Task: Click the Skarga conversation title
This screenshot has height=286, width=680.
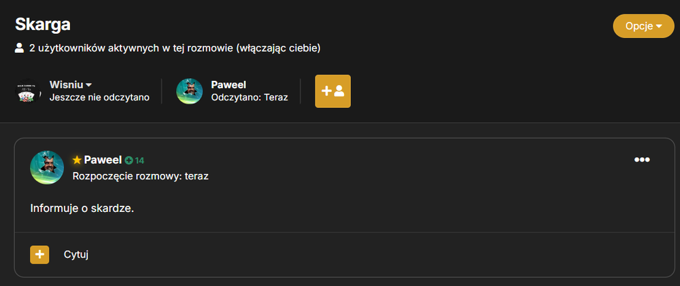Action: (x=42, y=24)
